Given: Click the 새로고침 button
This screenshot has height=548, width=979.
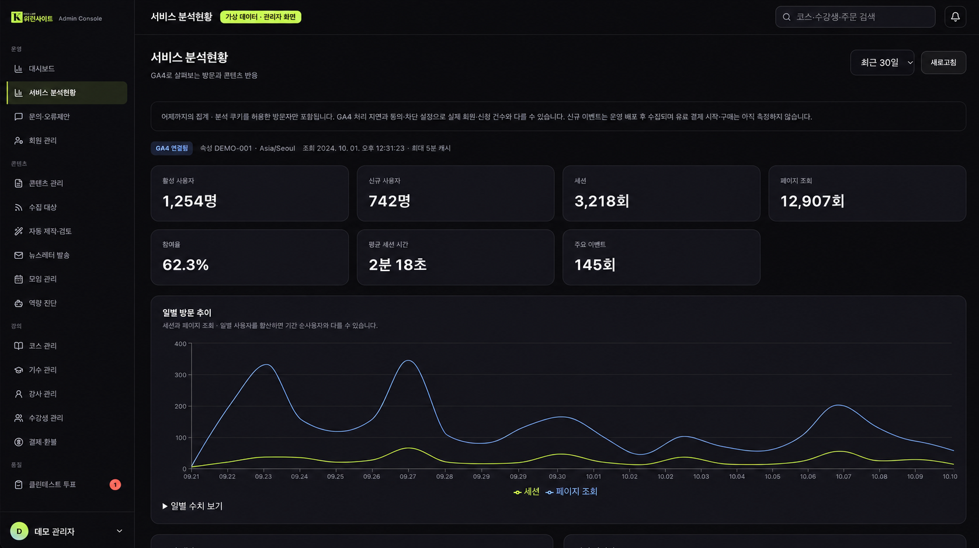Looking at the screenshot, I should [x=943, y=63].
